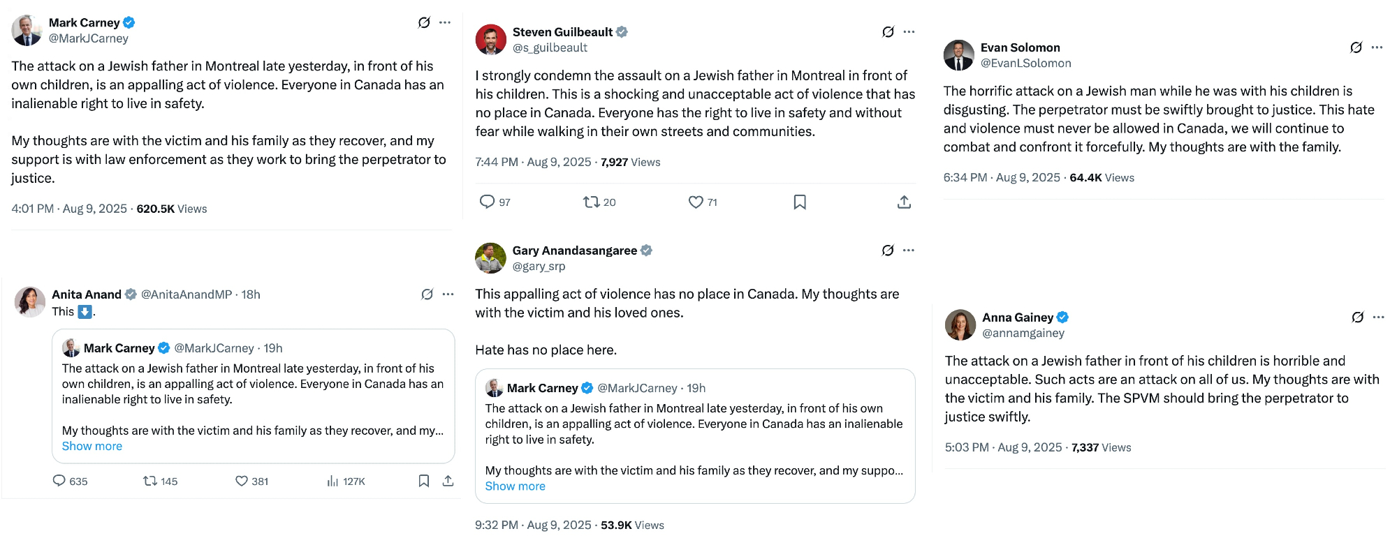Open more options on Evan Solomon's post
The image size is (1397, 545).
tap(1377, 47)
